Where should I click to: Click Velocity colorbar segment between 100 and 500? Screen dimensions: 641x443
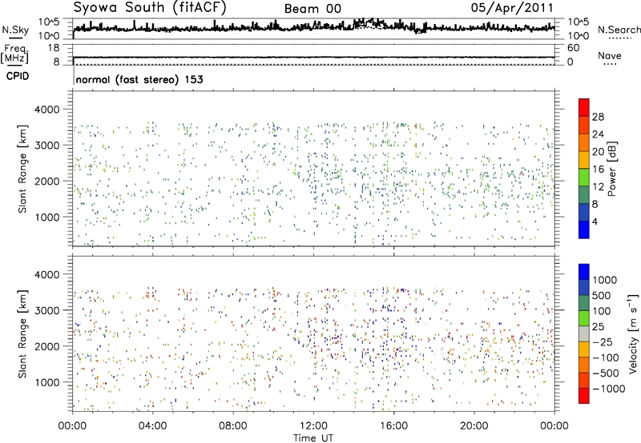[584, 303]
